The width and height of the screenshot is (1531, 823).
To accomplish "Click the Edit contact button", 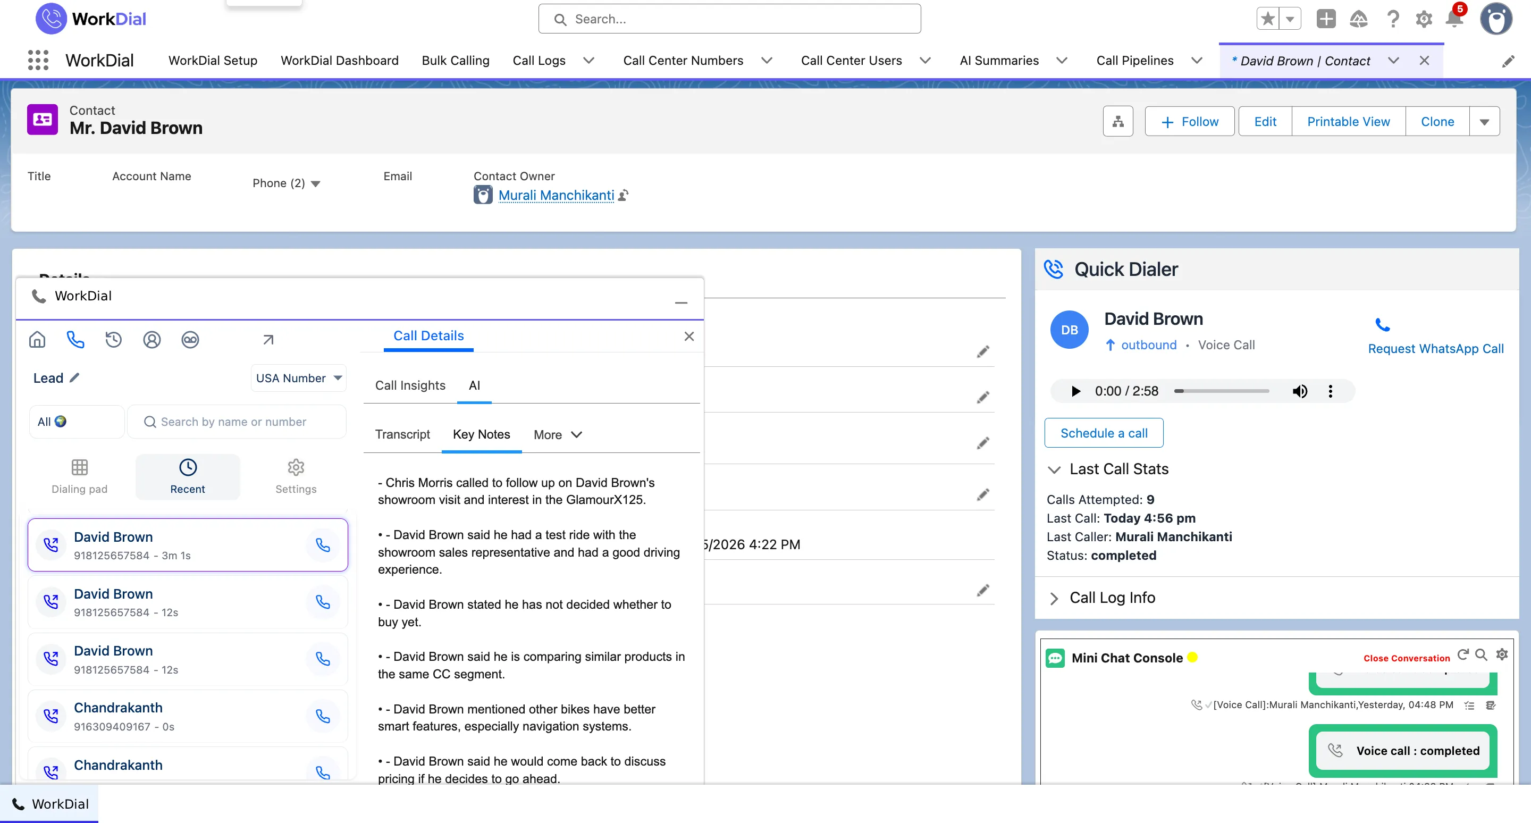I will pyautogui.click(x=1265, y=121).
